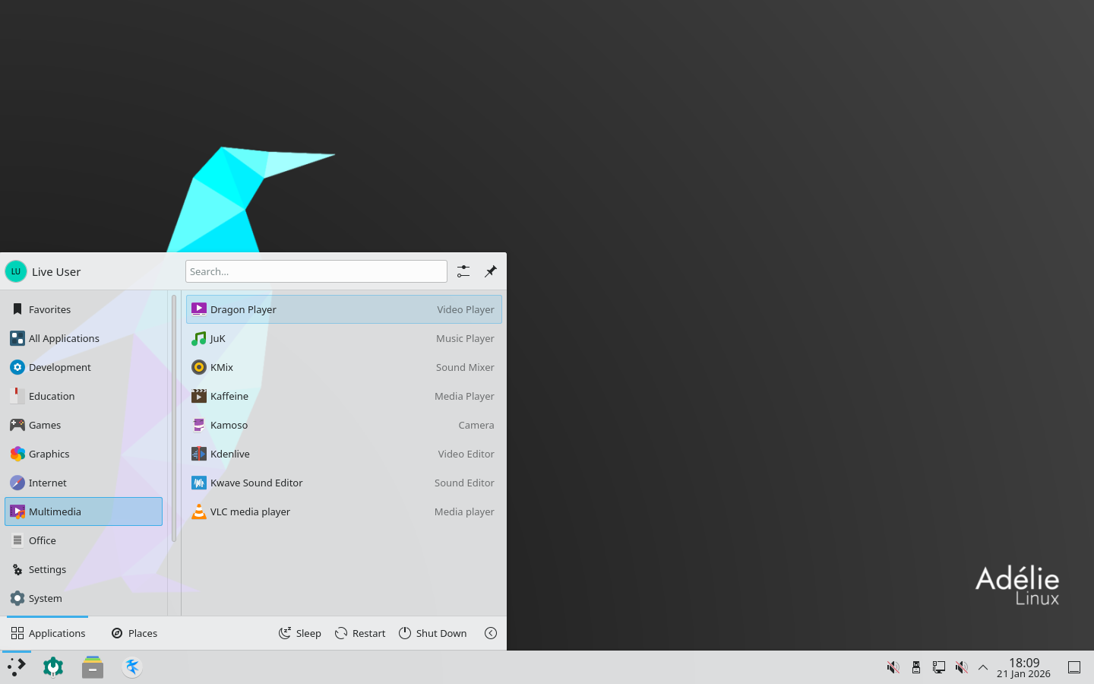Viewport: 1094px width, 684px height.
Task: Click the category list scrollbar
Action: pos(174,418)
